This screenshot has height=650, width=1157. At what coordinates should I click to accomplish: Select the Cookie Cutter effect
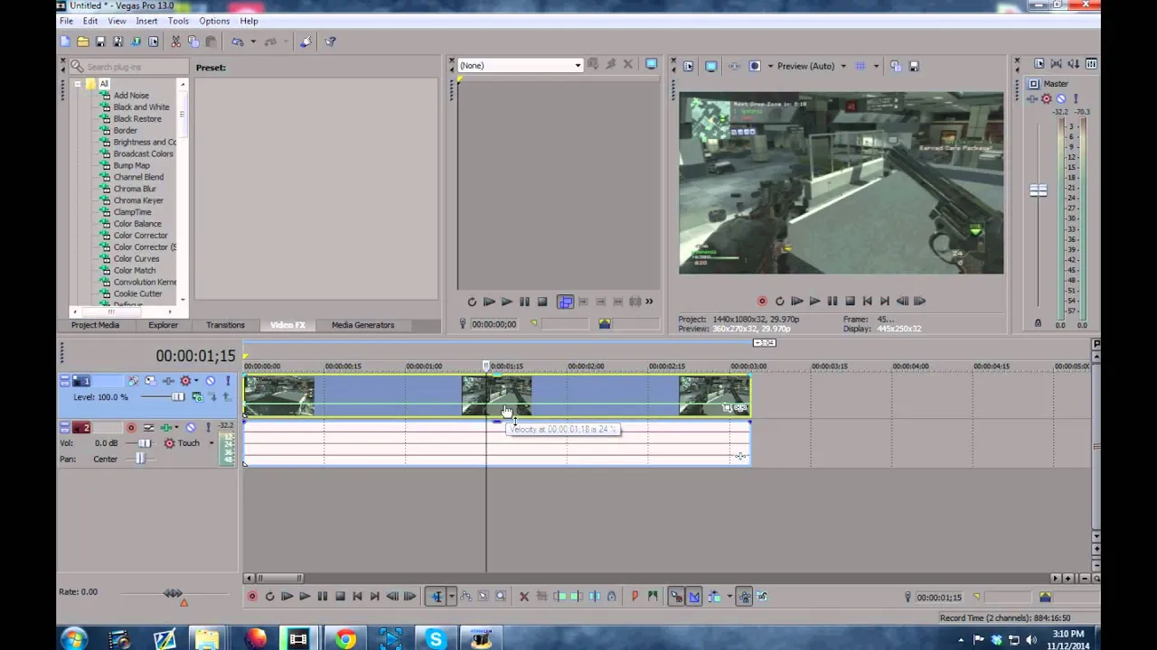point(137,294)
